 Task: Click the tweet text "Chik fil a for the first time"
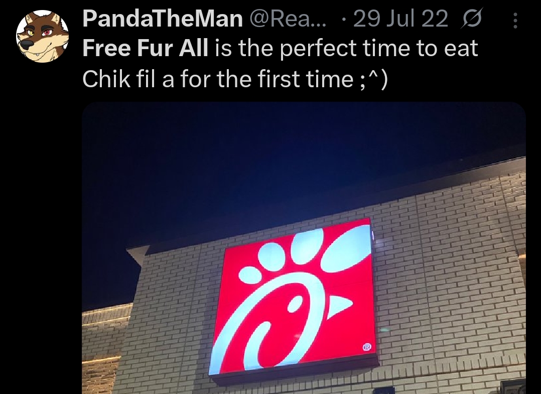coord(218,79)
